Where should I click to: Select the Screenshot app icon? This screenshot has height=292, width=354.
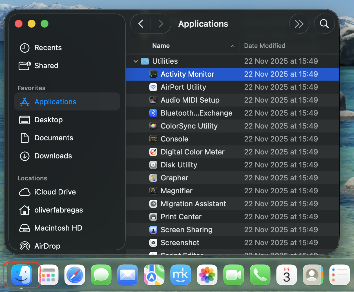153,243
